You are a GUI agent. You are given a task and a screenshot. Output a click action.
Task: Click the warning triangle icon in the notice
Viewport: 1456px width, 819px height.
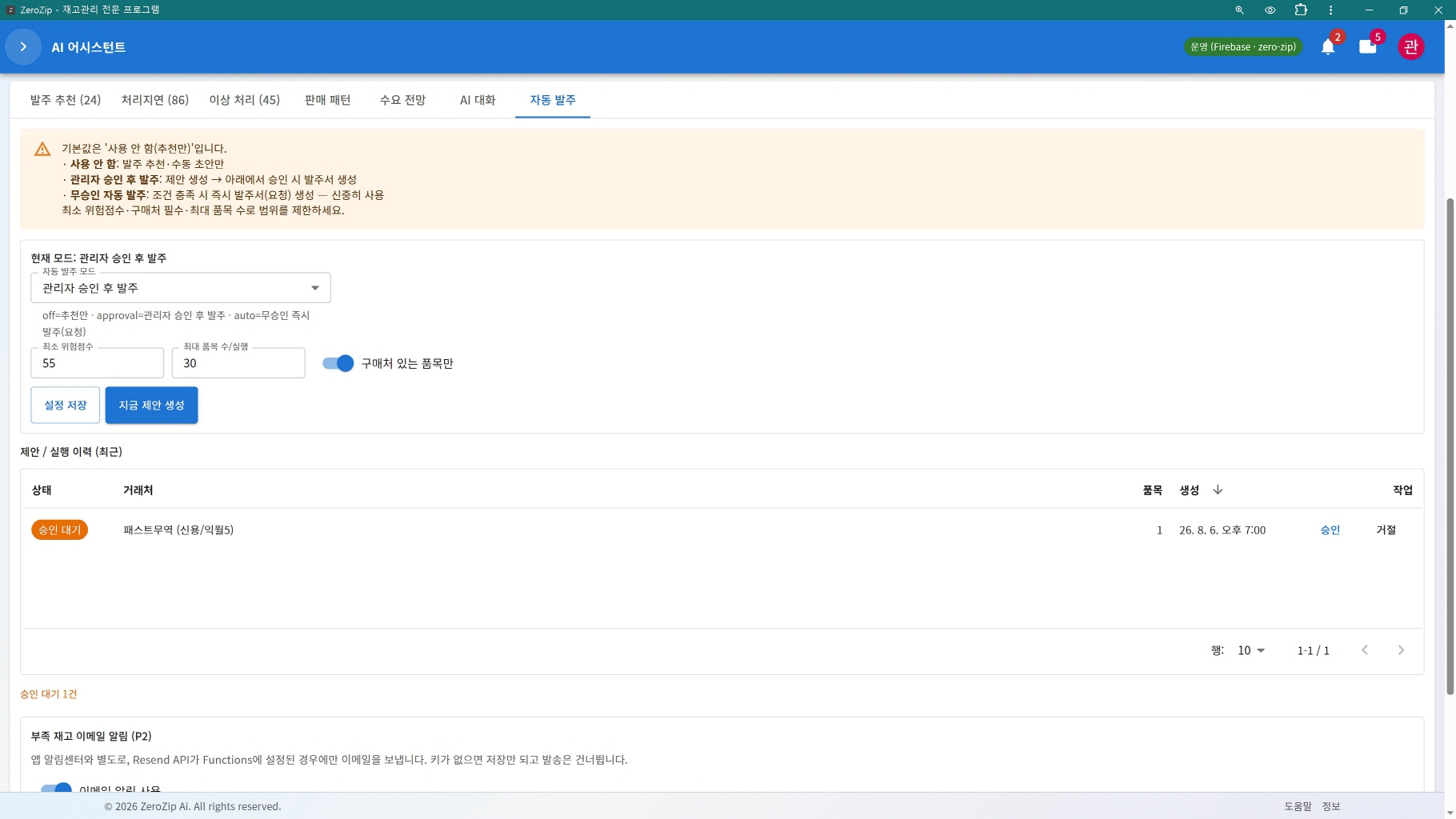tap(42, 150)
